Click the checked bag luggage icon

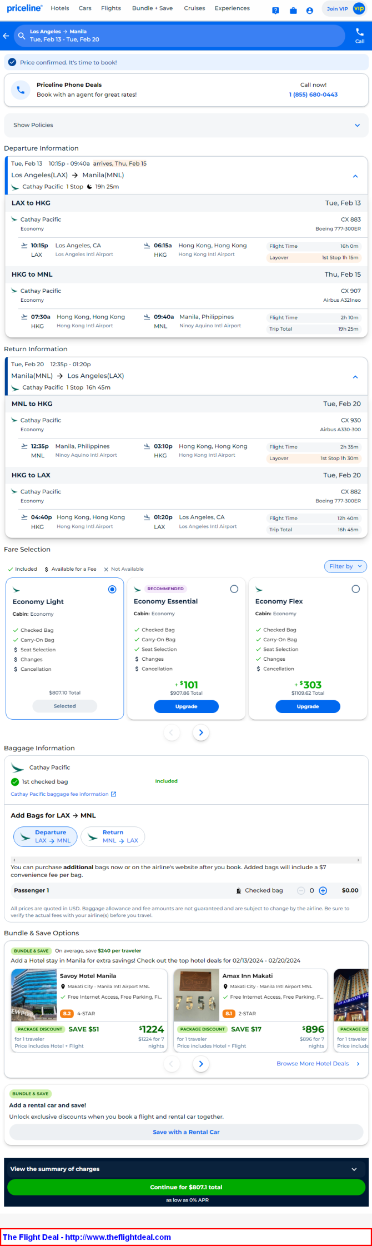pos(239,890)
